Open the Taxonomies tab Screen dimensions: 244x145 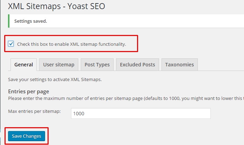pyautogui.click(x=180, y=65)
